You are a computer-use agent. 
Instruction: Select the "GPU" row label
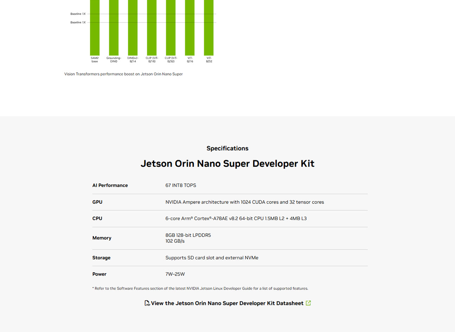[97, 202]
